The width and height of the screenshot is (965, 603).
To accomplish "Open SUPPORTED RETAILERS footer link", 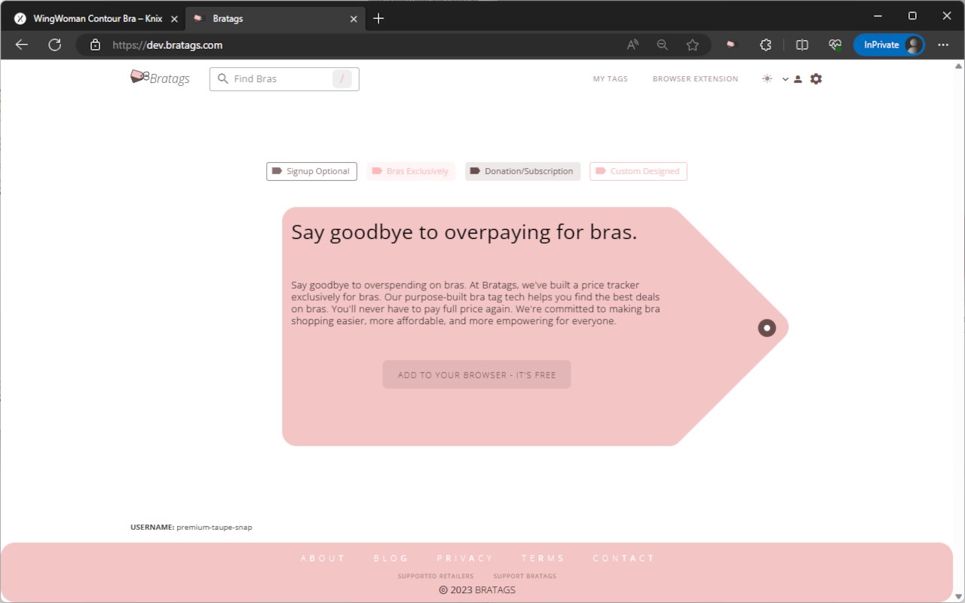I will 436,576.
